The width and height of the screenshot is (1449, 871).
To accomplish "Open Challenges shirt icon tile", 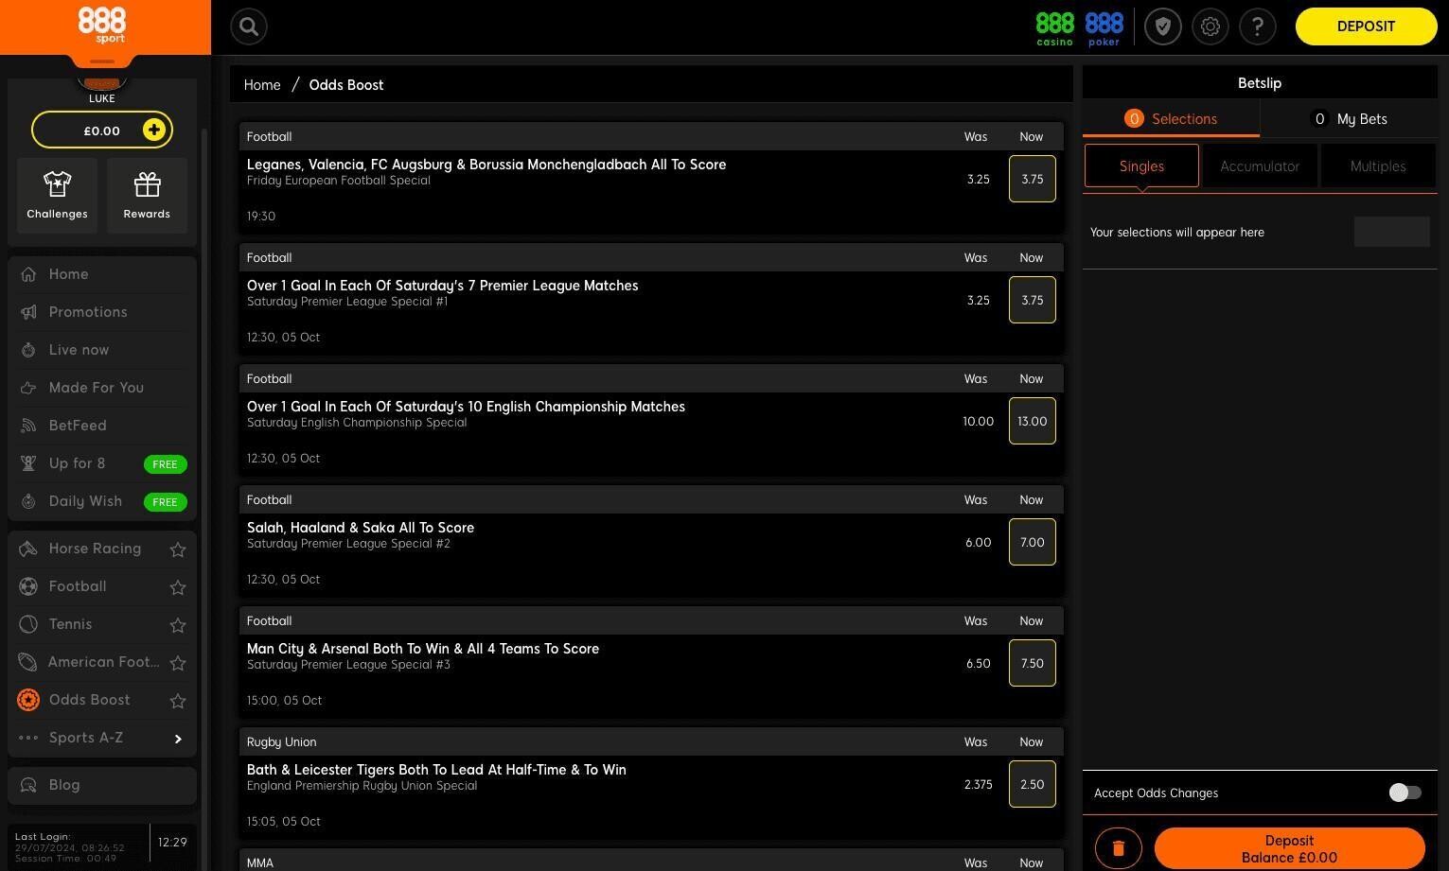I will click(x=57, y=196).
